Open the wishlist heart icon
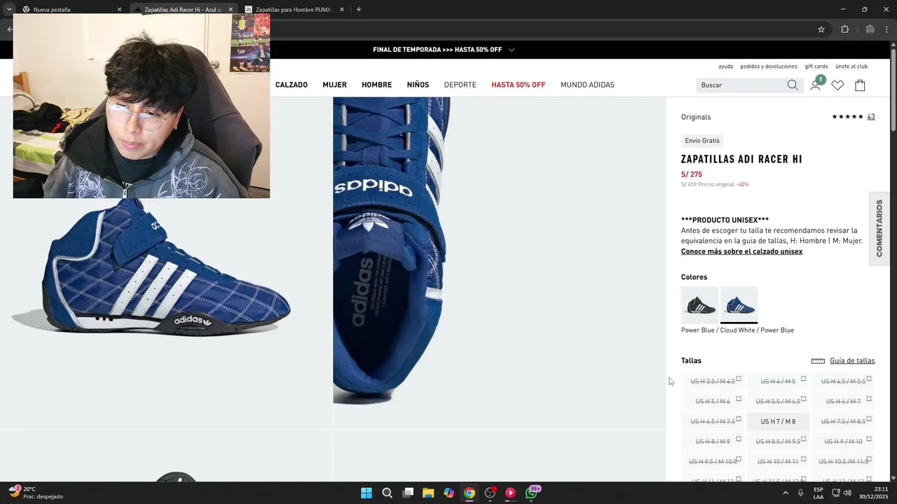 837,85
